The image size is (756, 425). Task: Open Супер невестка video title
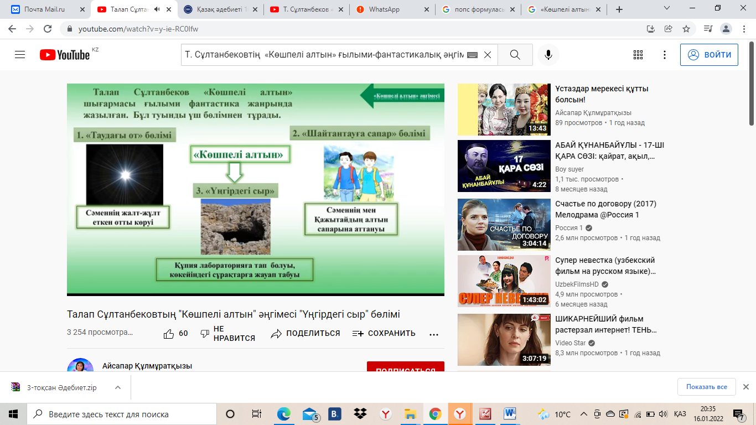(605, 265)
